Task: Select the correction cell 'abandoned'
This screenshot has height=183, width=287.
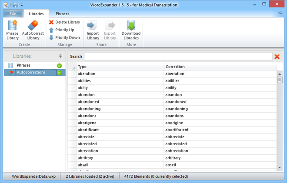Action: click(x=220, y=102)
